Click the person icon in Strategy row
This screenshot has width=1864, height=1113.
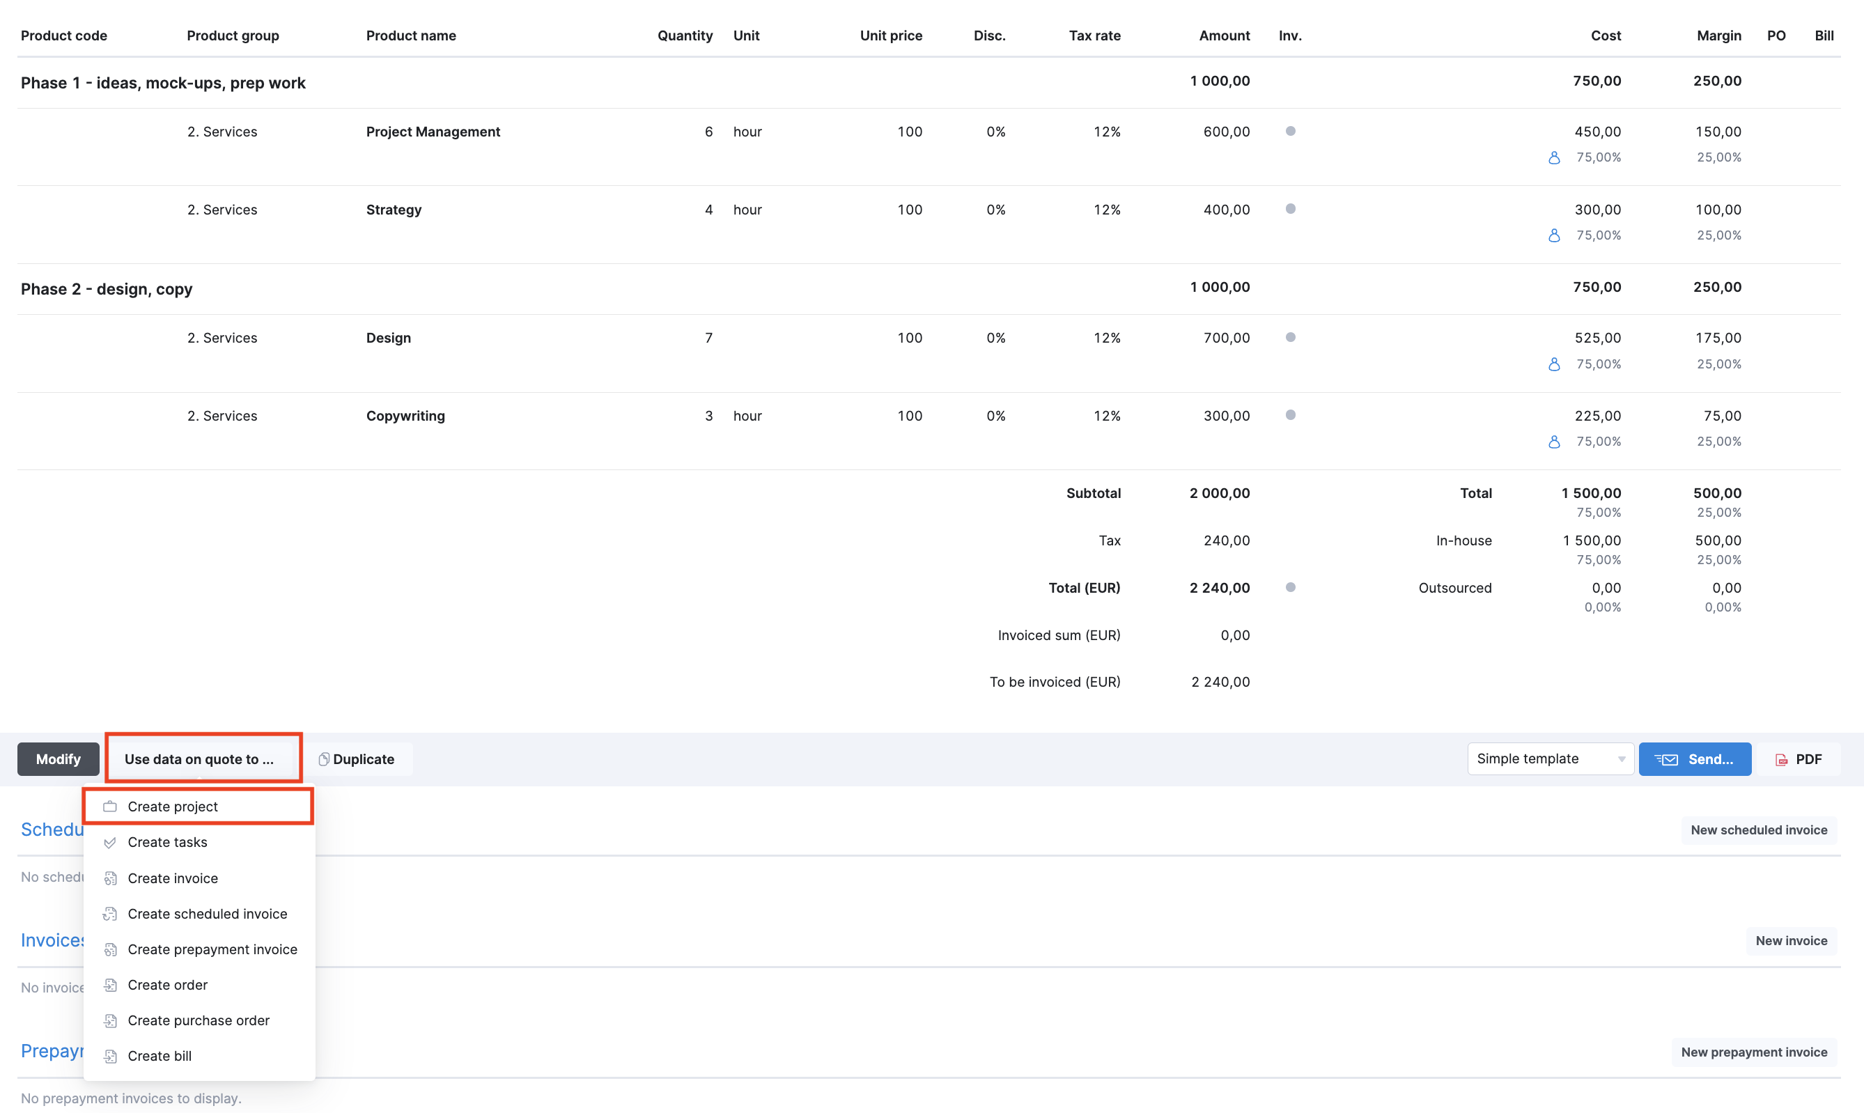[1554, 235]
